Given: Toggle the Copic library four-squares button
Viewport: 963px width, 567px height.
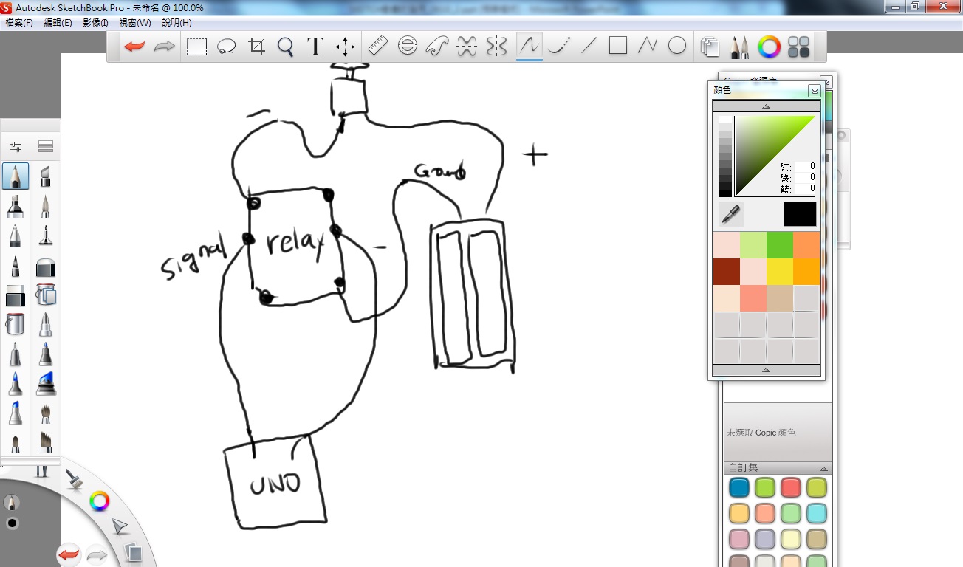Looking at the screenshot, I should coord(798,47).
